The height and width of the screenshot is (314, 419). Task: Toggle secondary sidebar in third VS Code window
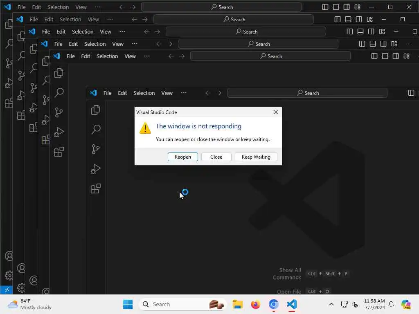point(383,44)
